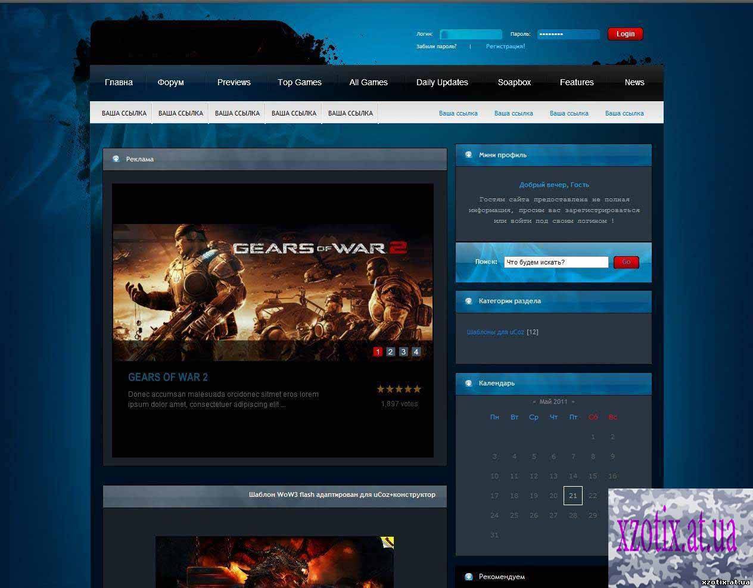
Task: Click the Реклама panel header icon
Action: tap(116, 159)
